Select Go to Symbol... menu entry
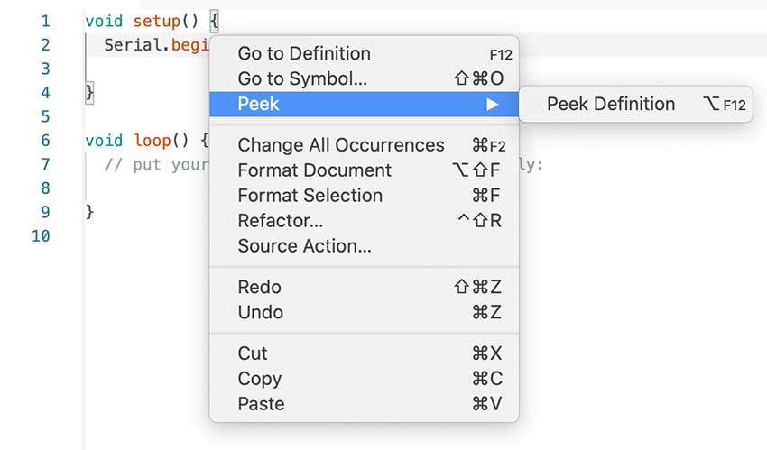Viewport: 767px width, 450px height. click(x=302, y=79)
